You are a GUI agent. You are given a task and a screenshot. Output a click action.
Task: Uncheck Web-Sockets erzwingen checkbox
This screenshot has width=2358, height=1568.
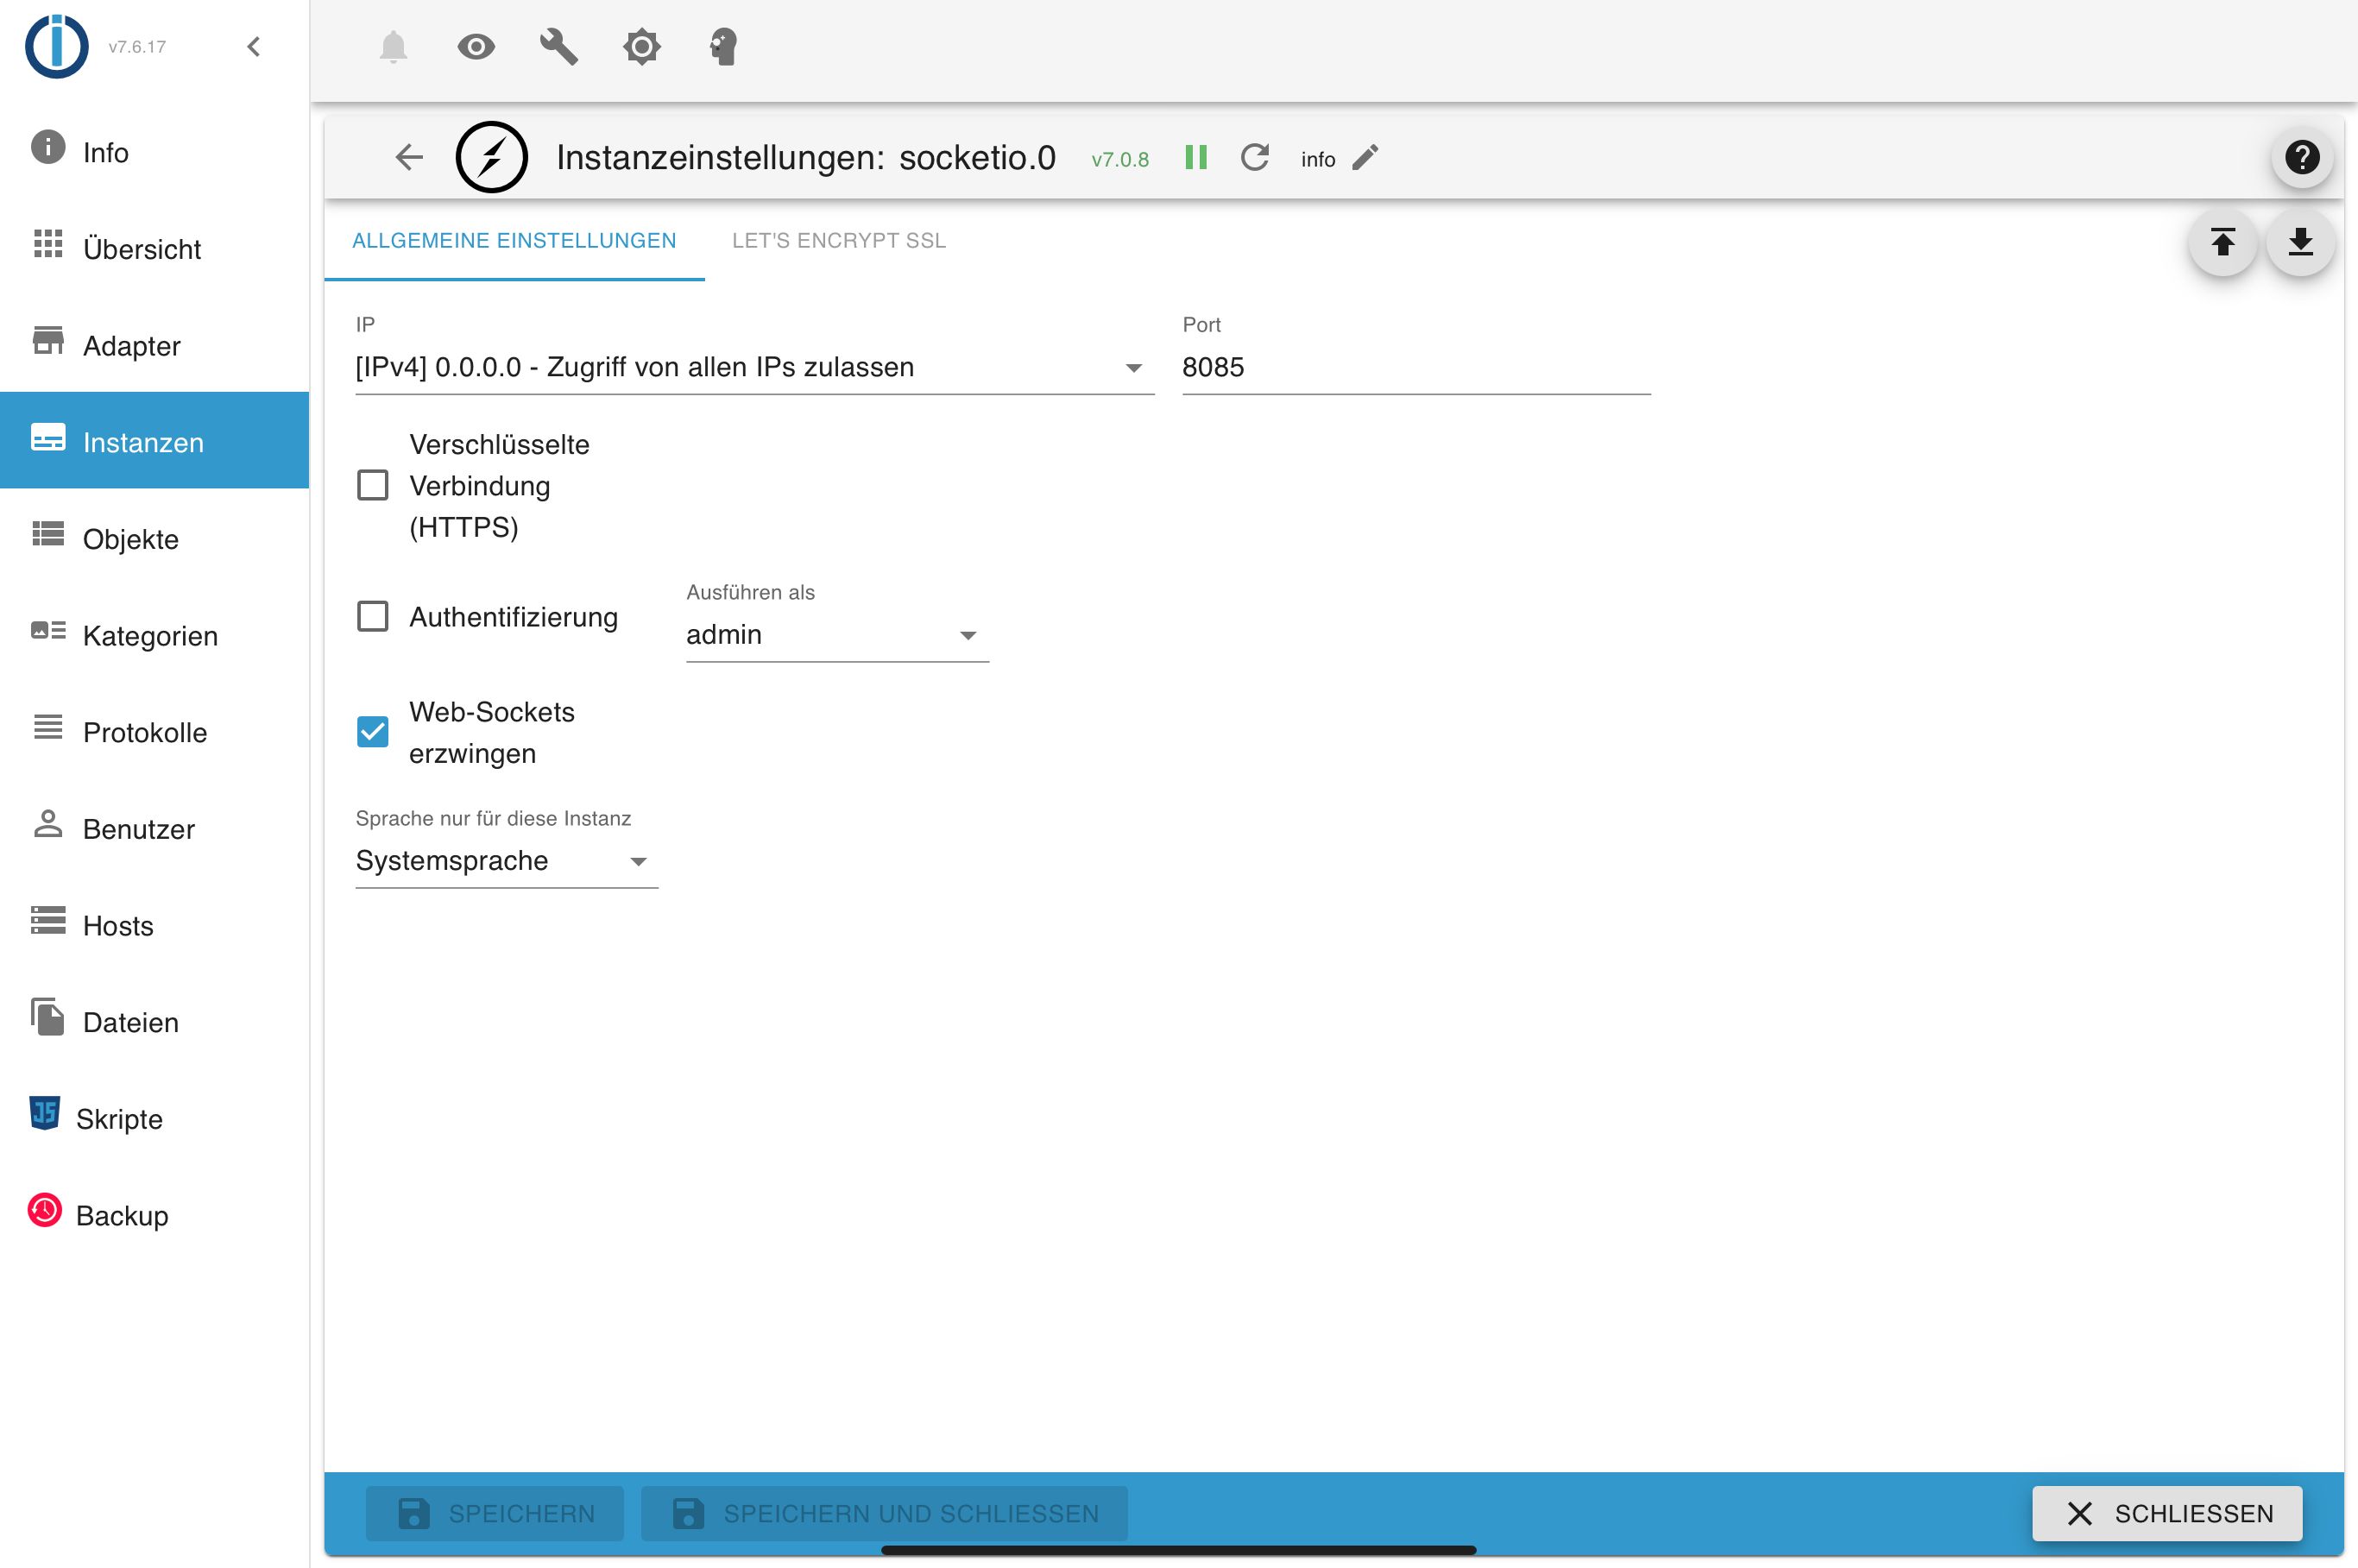(373, 732)
